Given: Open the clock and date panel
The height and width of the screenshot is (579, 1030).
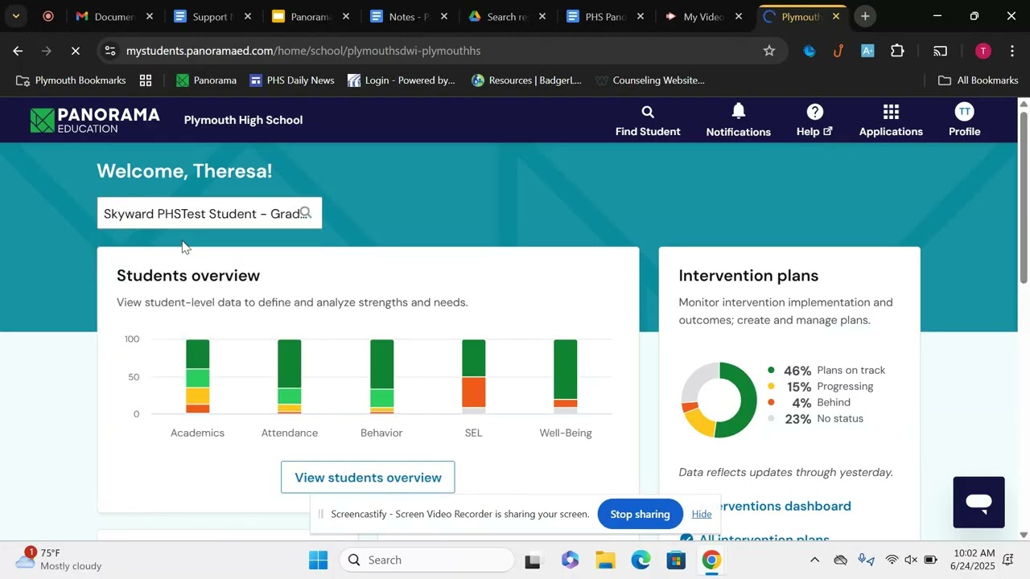Looking at the screenshot, I should (x=973, y=560).
